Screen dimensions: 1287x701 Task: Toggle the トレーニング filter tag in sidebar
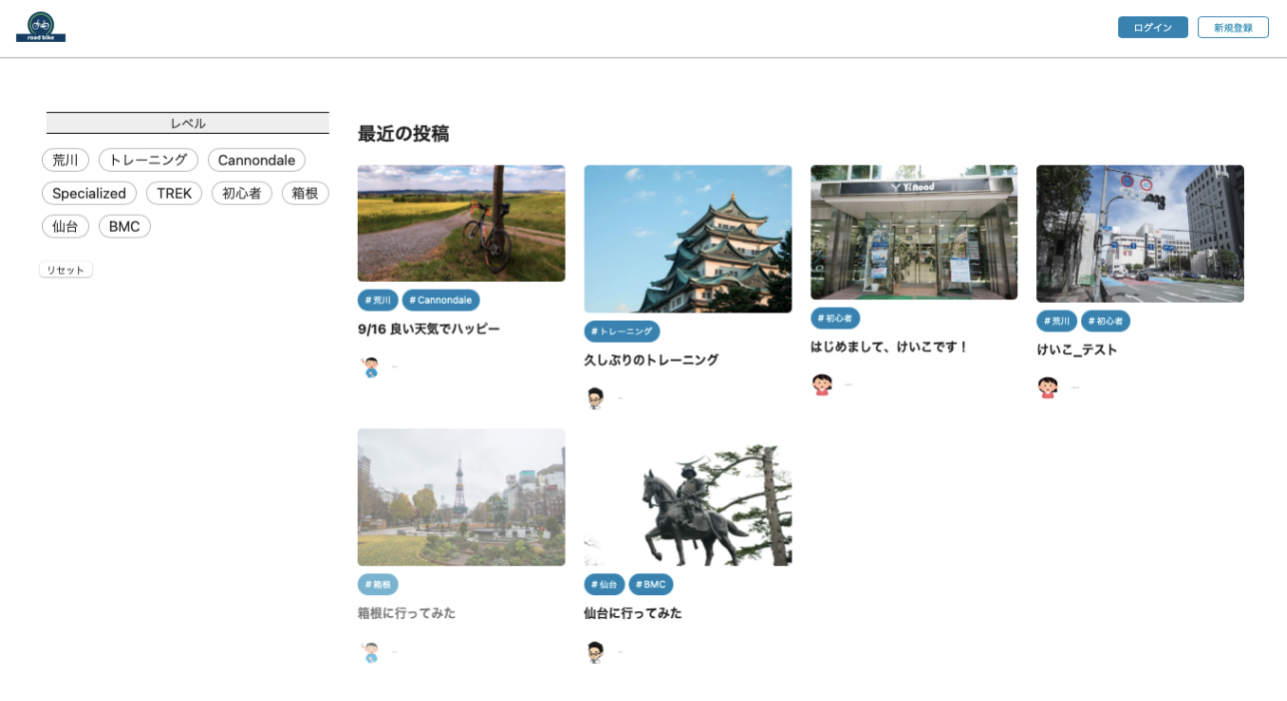pos(148,160)
